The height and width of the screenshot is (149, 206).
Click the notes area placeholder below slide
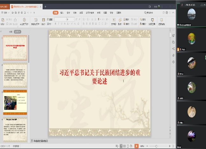pos(41,140)
